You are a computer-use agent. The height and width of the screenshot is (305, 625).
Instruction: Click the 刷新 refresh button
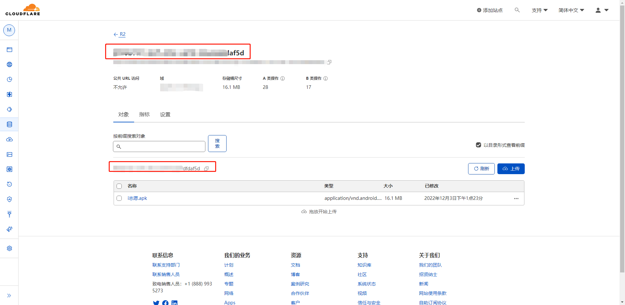coord(481,169)
